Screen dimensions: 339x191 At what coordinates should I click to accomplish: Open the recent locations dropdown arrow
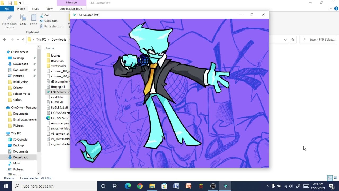pyautogui.click(x=18, y=40)
